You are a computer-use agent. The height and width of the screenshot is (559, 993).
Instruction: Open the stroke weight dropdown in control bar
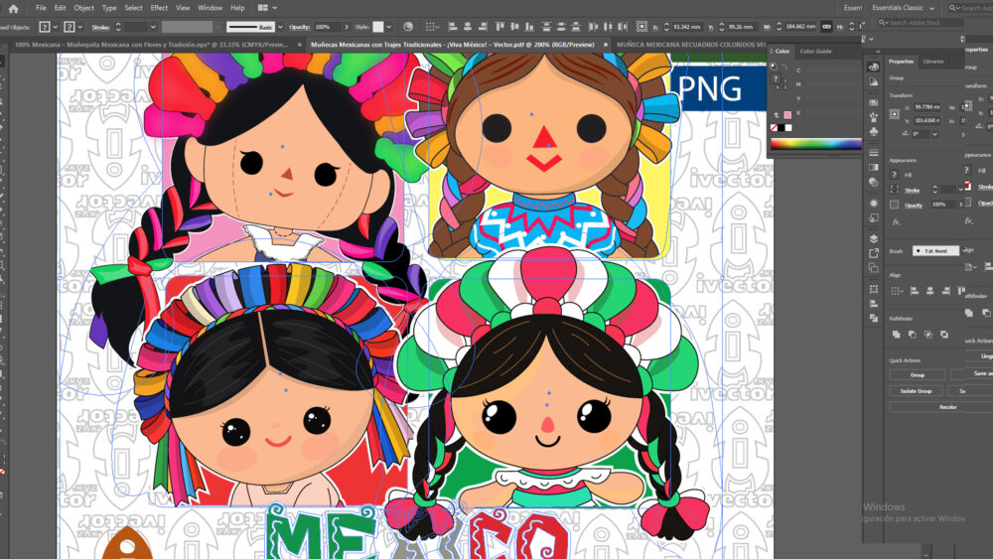(x=153, y=27)
